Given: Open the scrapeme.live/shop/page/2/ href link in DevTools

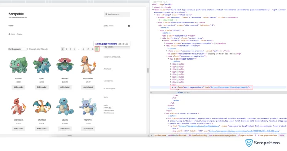Looking at the screenshot, I should tap(230, 87).
